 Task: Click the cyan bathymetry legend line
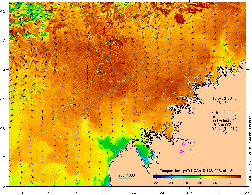tap(124, 178)
